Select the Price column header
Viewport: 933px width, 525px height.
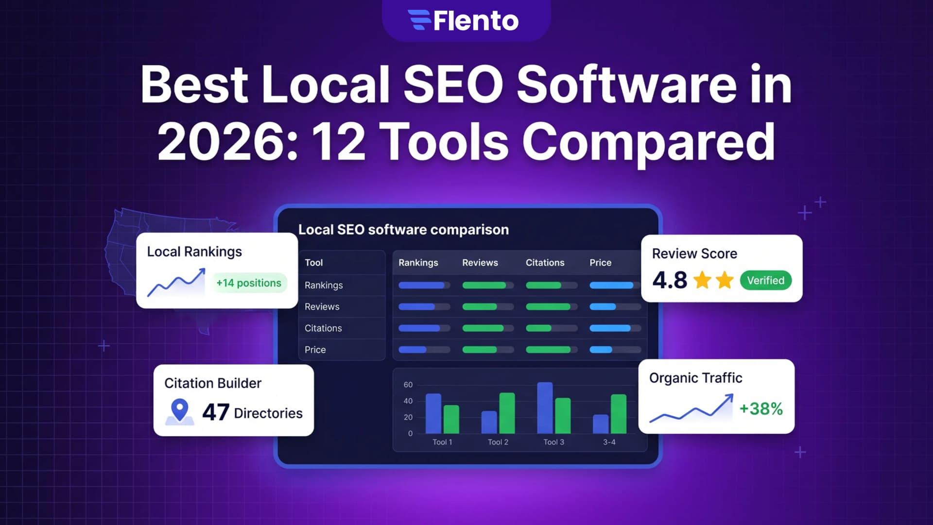click(x=601, y=262)
